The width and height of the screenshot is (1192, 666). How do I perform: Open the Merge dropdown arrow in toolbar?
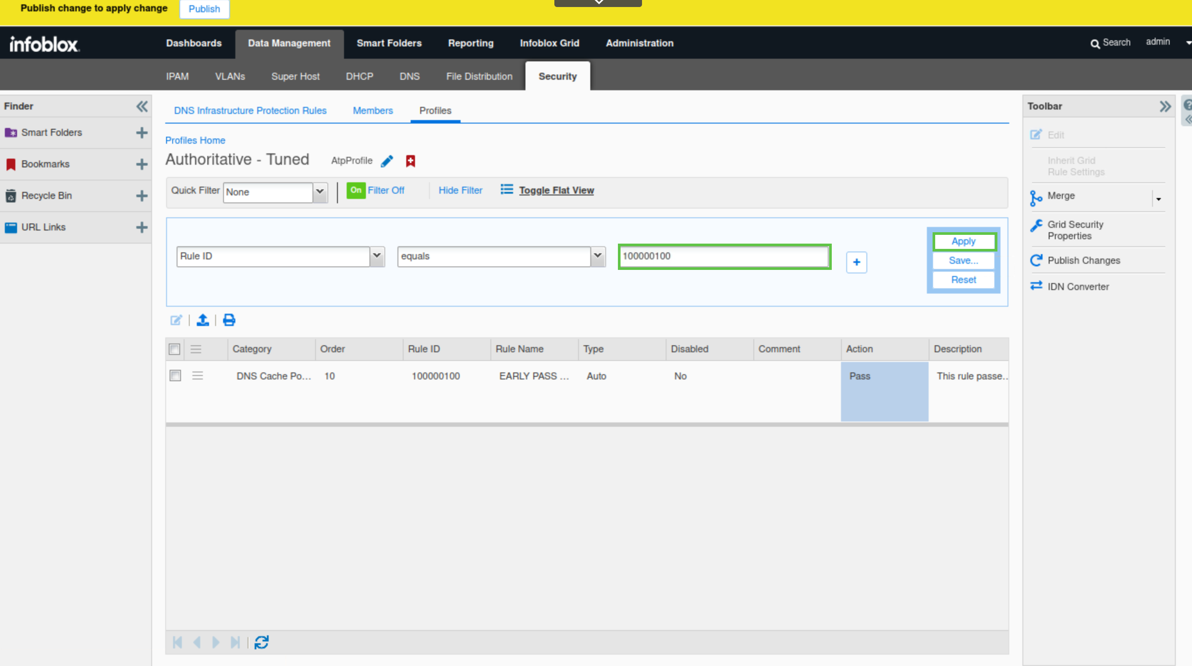coord(1158,199)
